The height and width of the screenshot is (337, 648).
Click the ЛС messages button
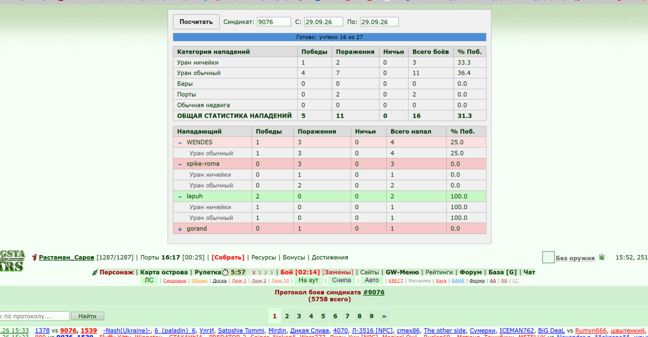coord(149,280)
